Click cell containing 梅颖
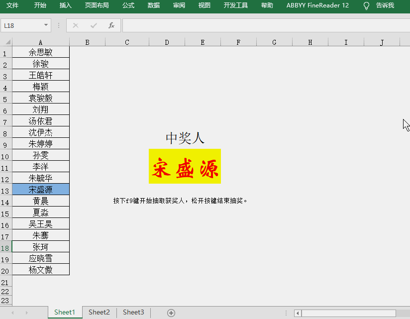The image size is (410, 319). [x=40, y=86]
